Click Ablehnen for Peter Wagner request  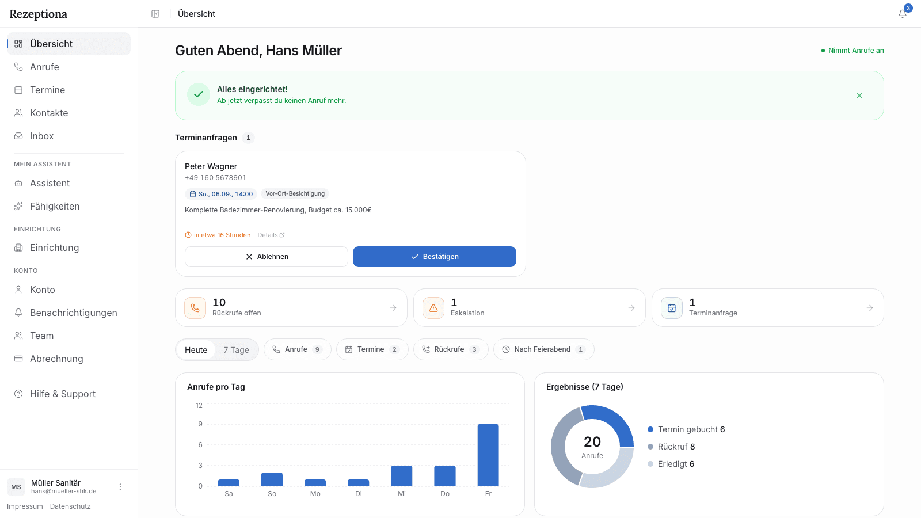tap(267, 257)
